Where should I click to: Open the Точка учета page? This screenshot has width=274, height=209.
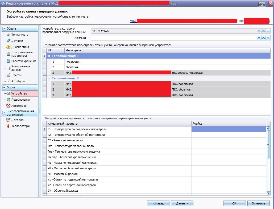coord(20,35)
